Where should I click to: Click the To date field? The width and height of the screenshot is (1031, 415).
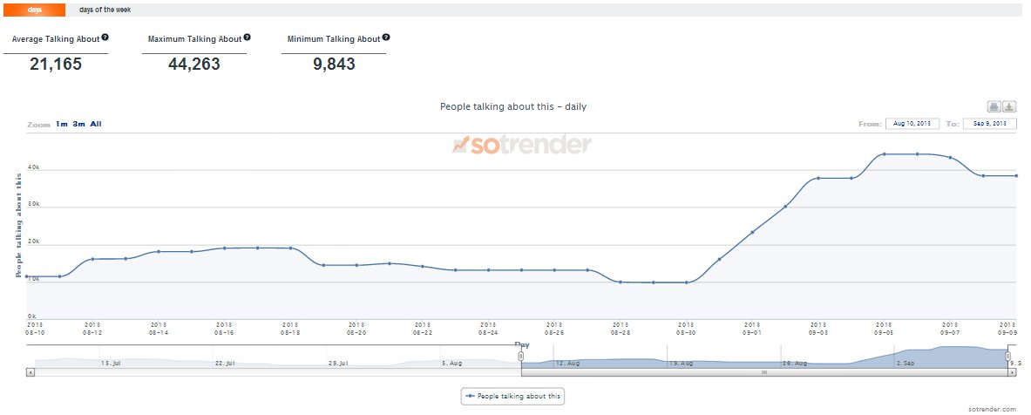pos(990,124)
